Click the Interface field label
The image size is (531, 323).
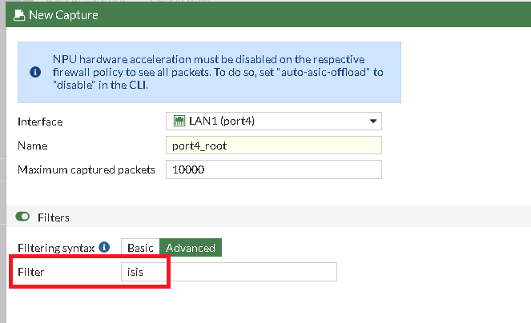(40, 122)
